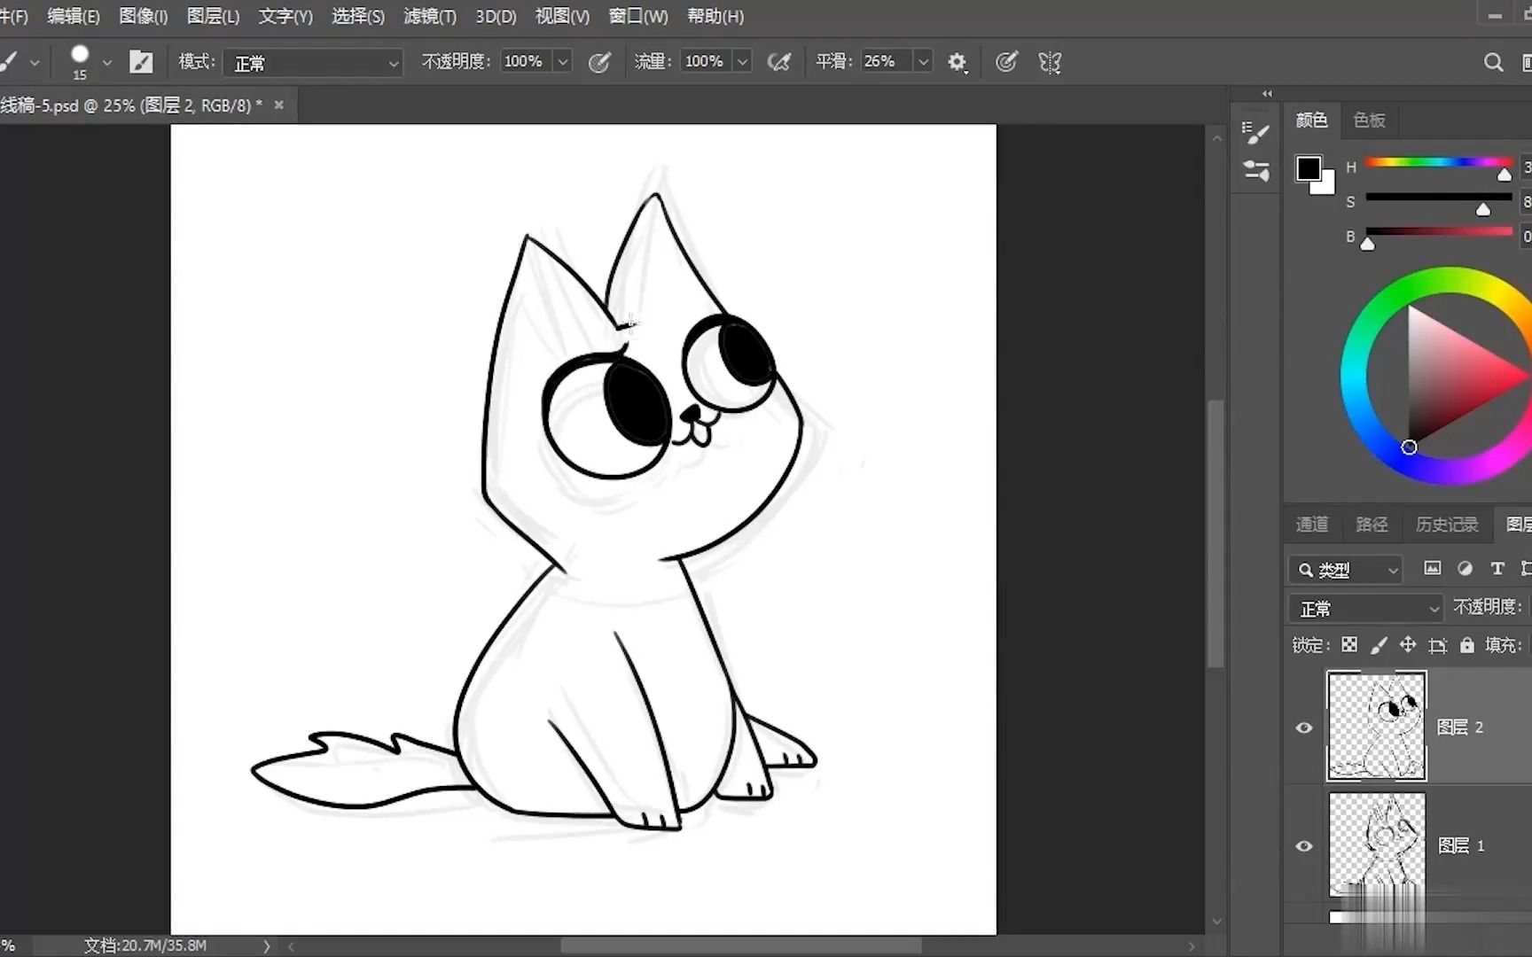1532x957 pixels.
Task: Select the 图层 1 layer thumbnail
Action: tap(1376, 844)
